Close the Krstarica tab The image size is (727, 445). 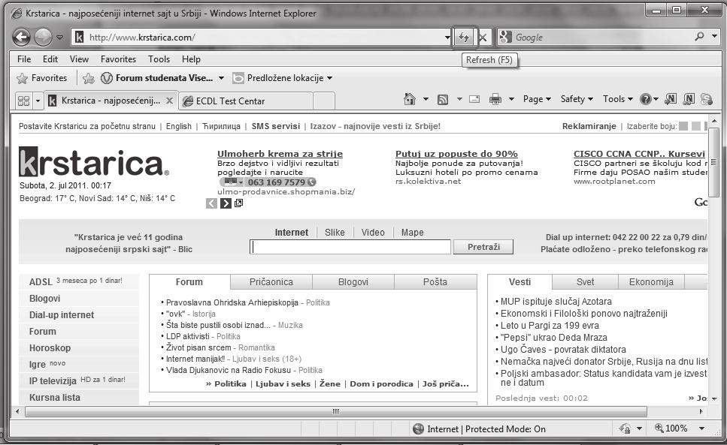point(170,101)
